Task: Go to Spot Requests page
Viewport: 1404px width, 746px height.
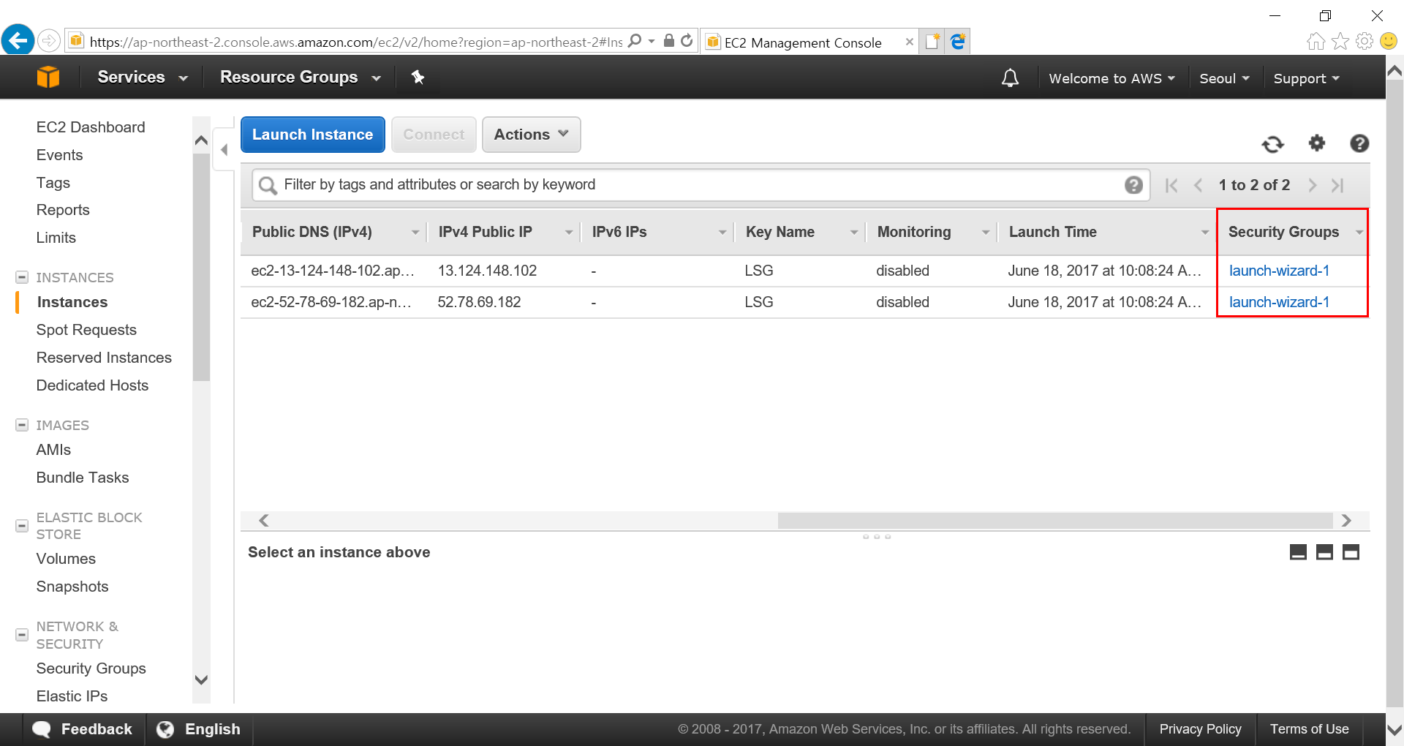Action: pos(86,330)
